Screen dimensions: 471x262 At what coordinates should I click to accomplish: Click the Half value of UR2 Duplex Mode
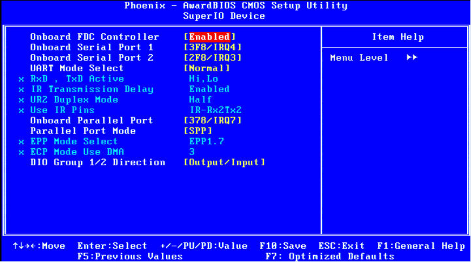pos(200,100)
